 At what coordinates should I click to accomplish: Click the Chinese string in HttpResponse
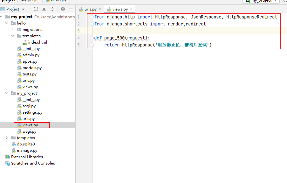pos(182,45)
